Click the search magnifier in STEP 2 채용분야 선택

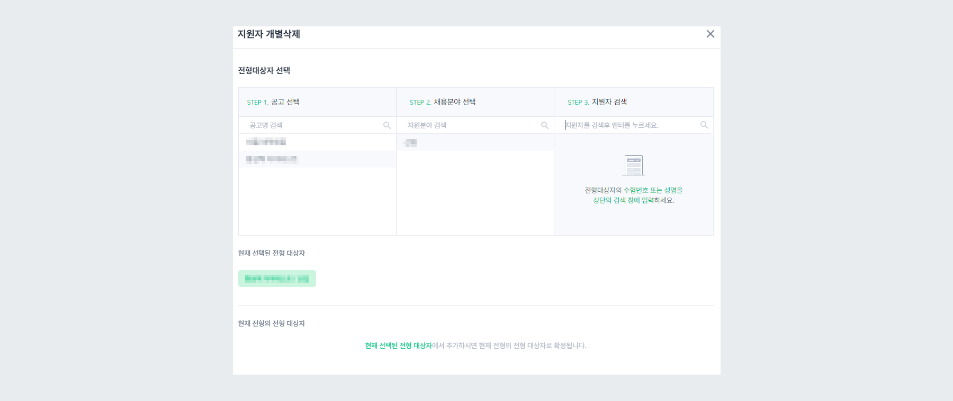545,125
